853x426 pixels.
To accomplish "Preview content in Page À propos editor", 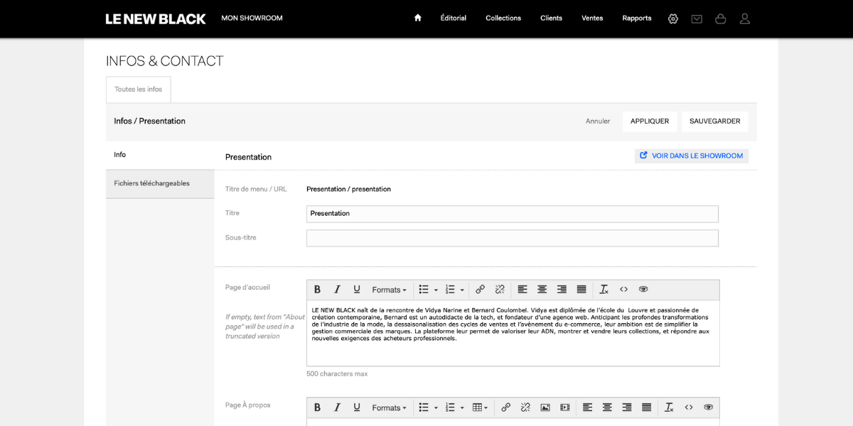I will [x=708, y=408].
